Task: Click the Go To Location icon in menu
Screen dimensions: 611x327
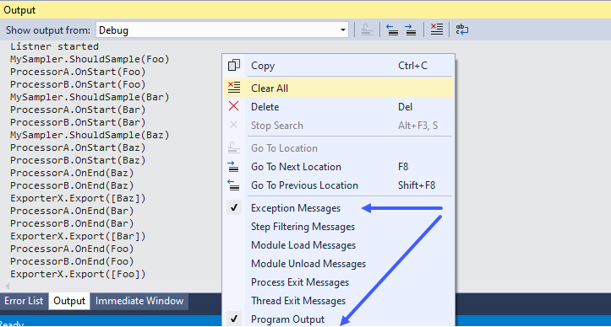Action: (x=233, y=147)
